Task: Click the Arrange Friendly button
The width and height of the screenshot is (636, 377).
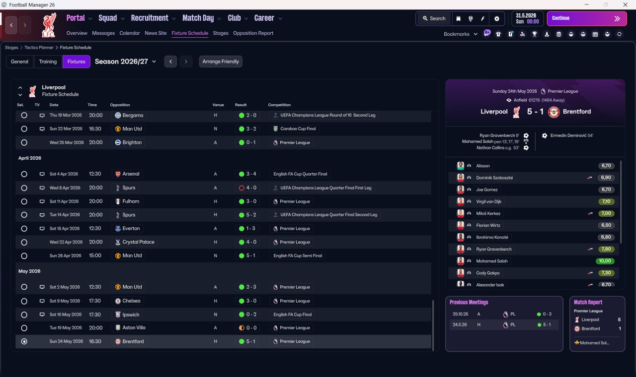Action: (221, 62)
